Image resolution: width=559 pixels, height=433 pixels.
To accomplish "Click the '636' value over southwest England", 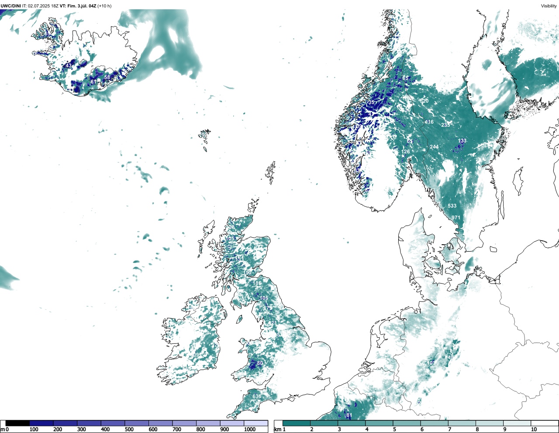I will (x=257, y=396).
